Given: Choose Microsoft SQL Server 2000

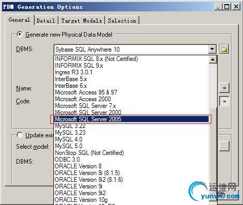Looking at the screenshot, I should click(132, 113).
